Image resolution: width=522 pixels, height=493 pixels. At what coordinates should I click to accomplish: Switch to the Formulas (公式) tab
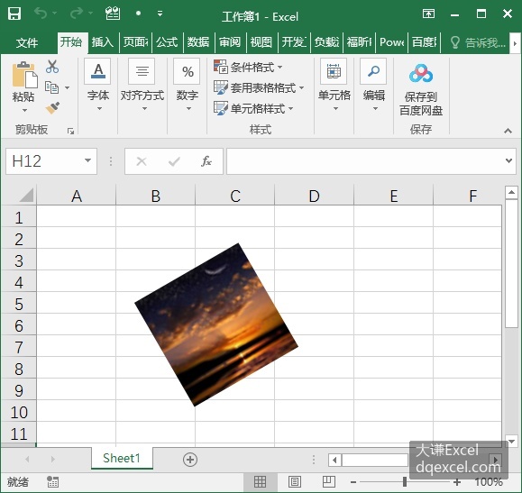coord(167,42)
